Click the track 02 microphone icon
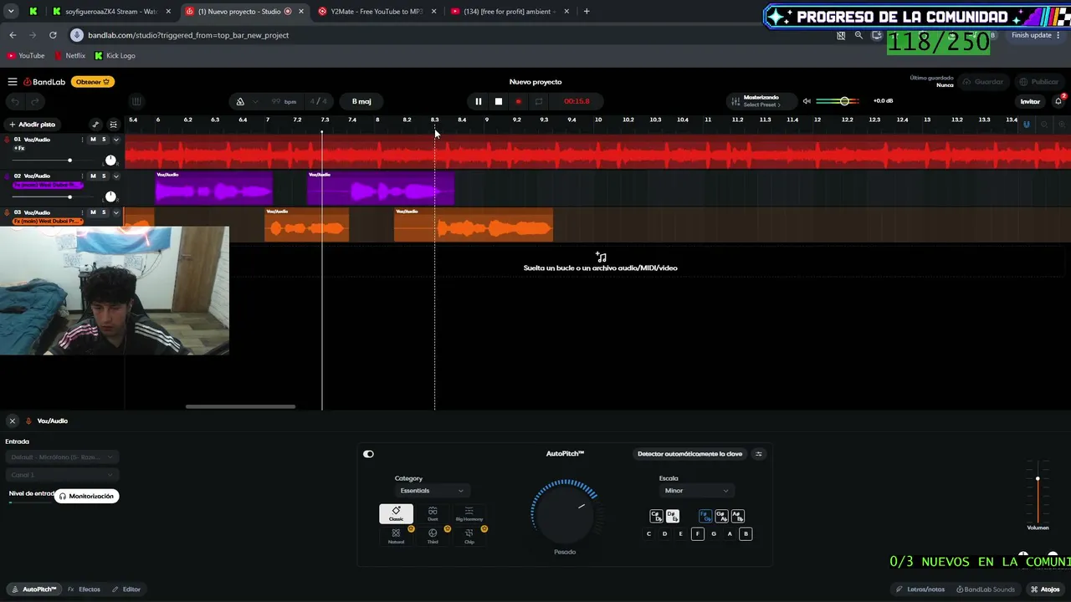The width and height of the screenshot is (1071, 602). point(7,176)
